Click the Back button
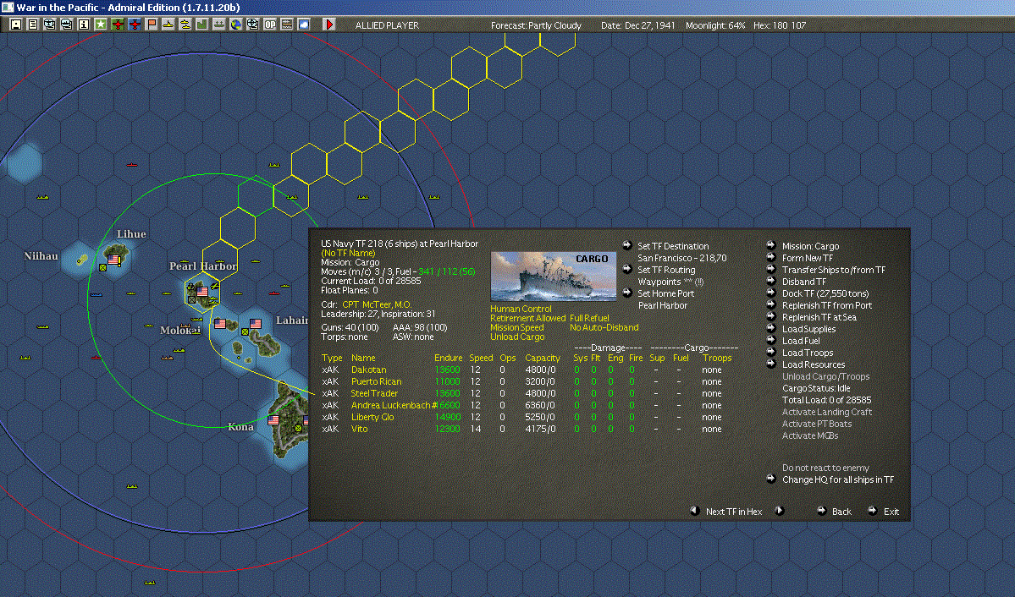This screenshot has width=1015, height=597. (841, 512)
